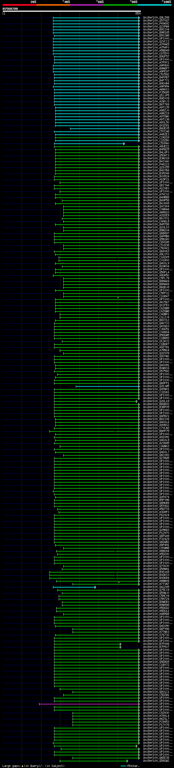Click the green arrowhead for UniRef100_Q2KL19
174x768 pixels.
click(137, 401)
